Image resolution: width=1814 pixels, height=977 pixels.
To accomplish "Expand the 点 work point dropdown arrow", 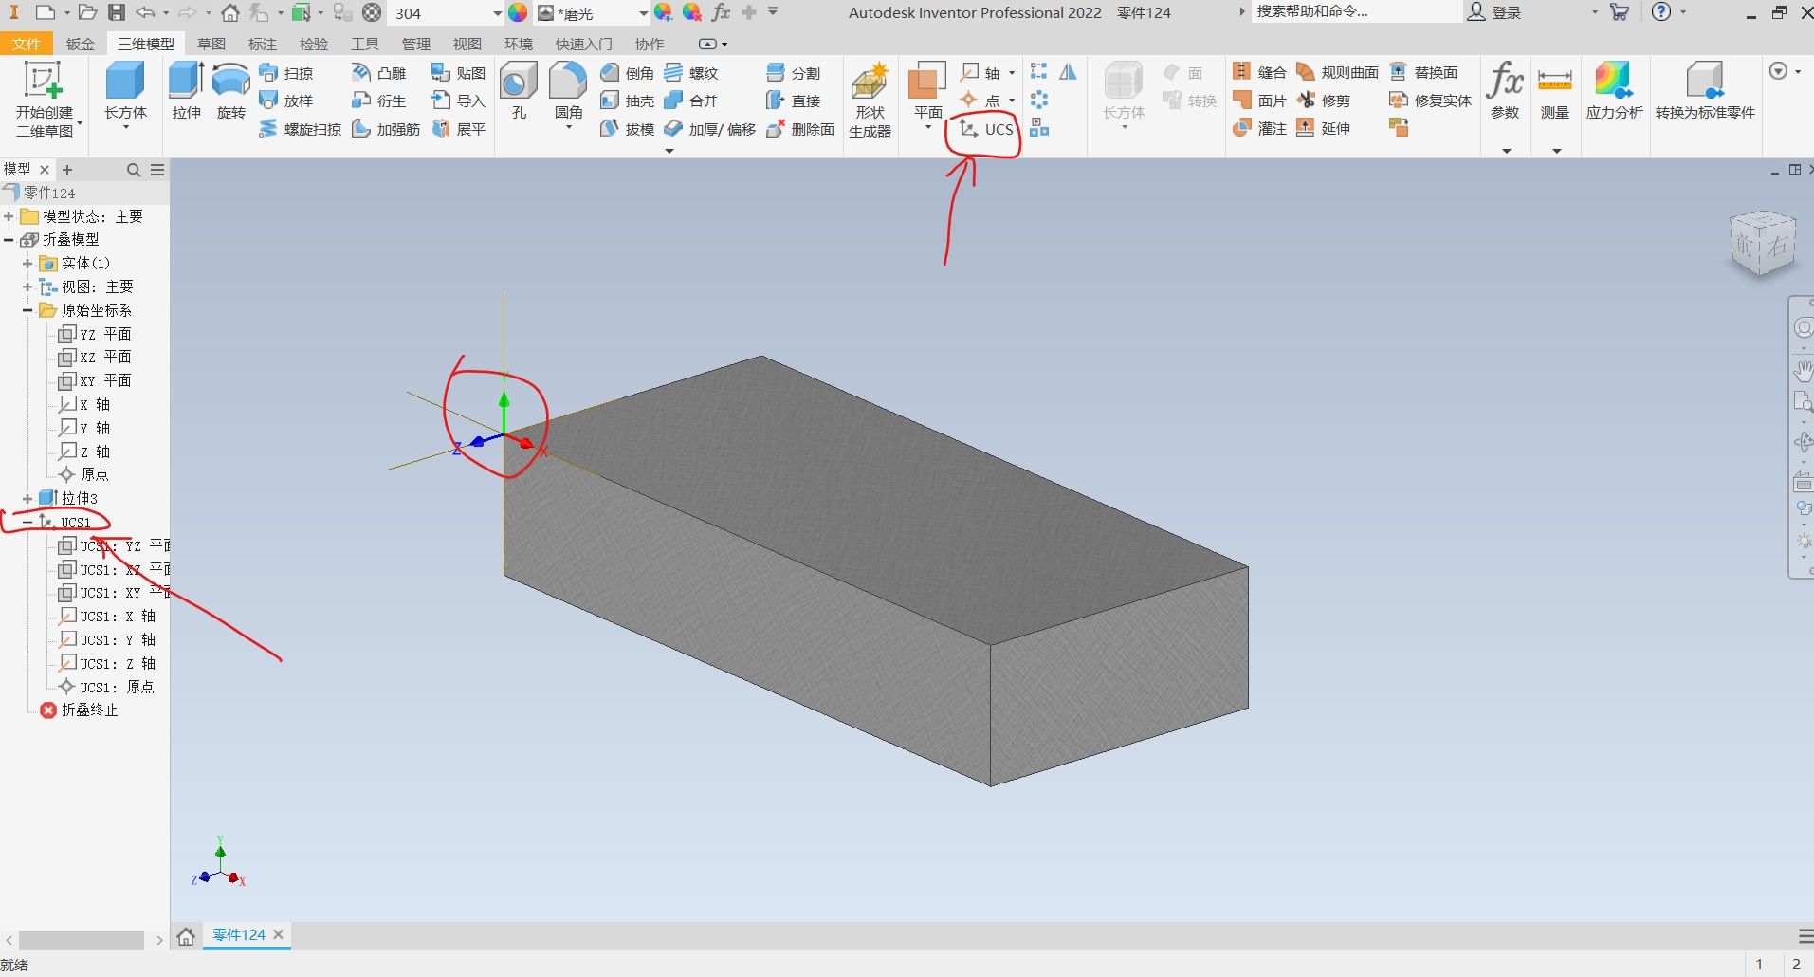I will [1012, 101].
